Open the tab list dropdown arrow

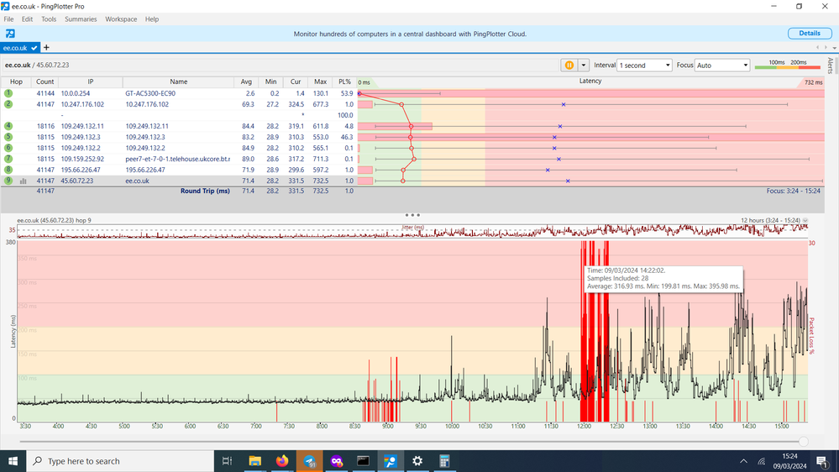pos(834,48)
